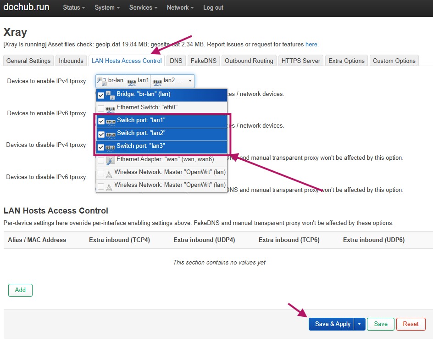Click the "Devices to disable IPv4 tproxy" label

(46, 145)
